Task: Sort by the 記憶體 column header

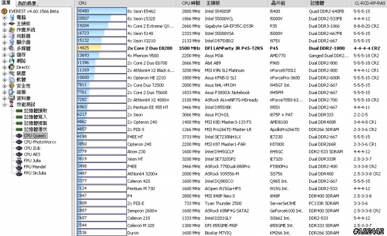Action: click(x=329, y=3)
